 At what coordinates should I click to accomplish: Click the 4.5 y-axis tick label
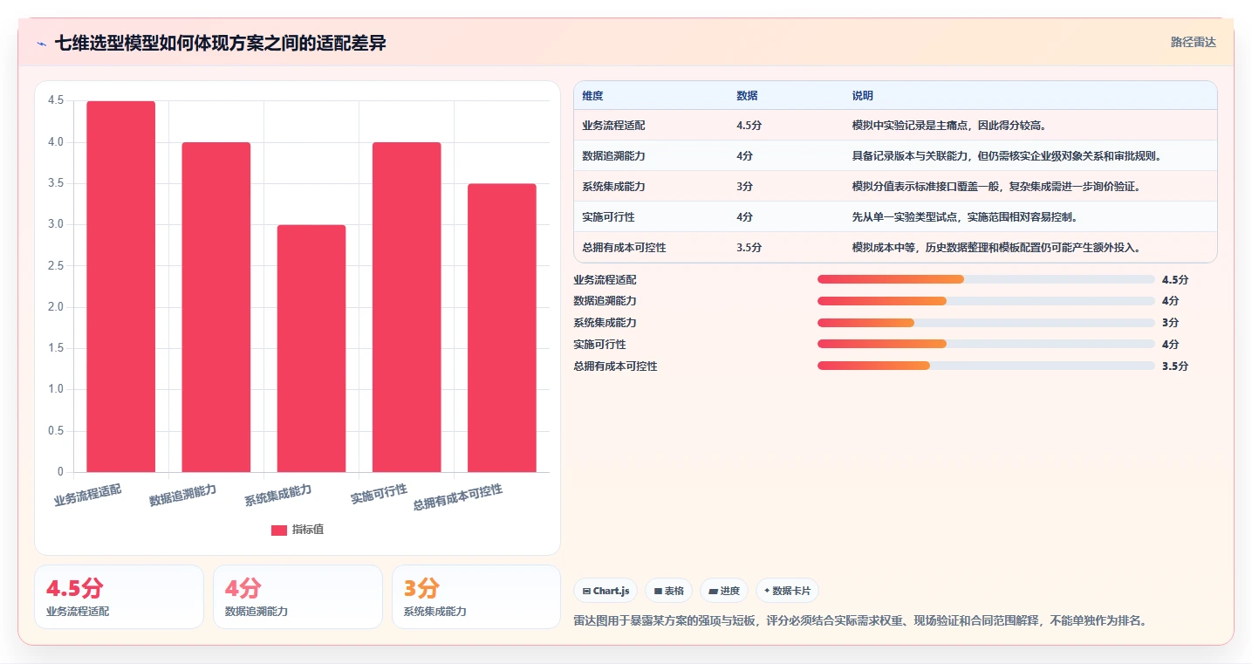(56, 100)
